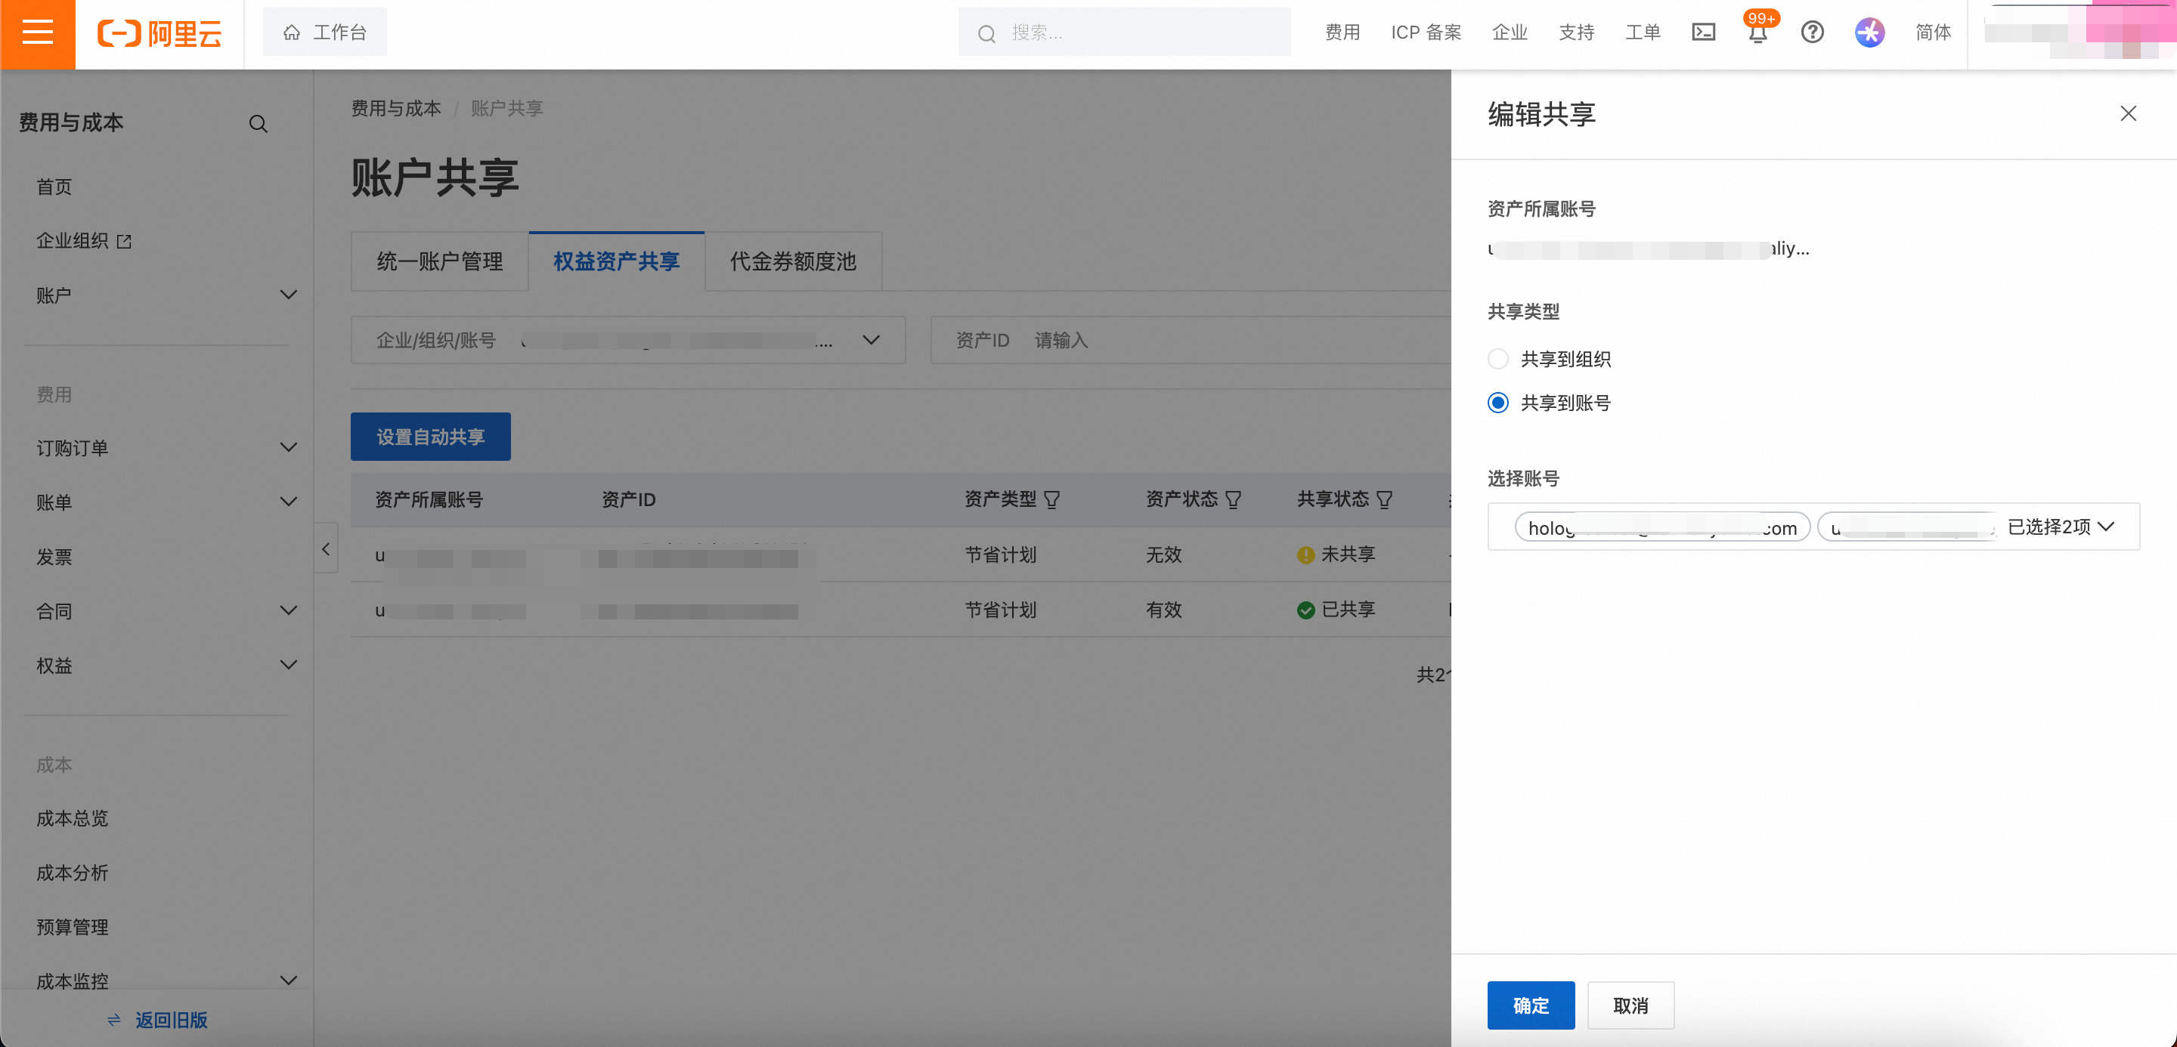Open 预算管理 in sidebar
The image size is (2177, 1047).
click(x=72, y=927)
